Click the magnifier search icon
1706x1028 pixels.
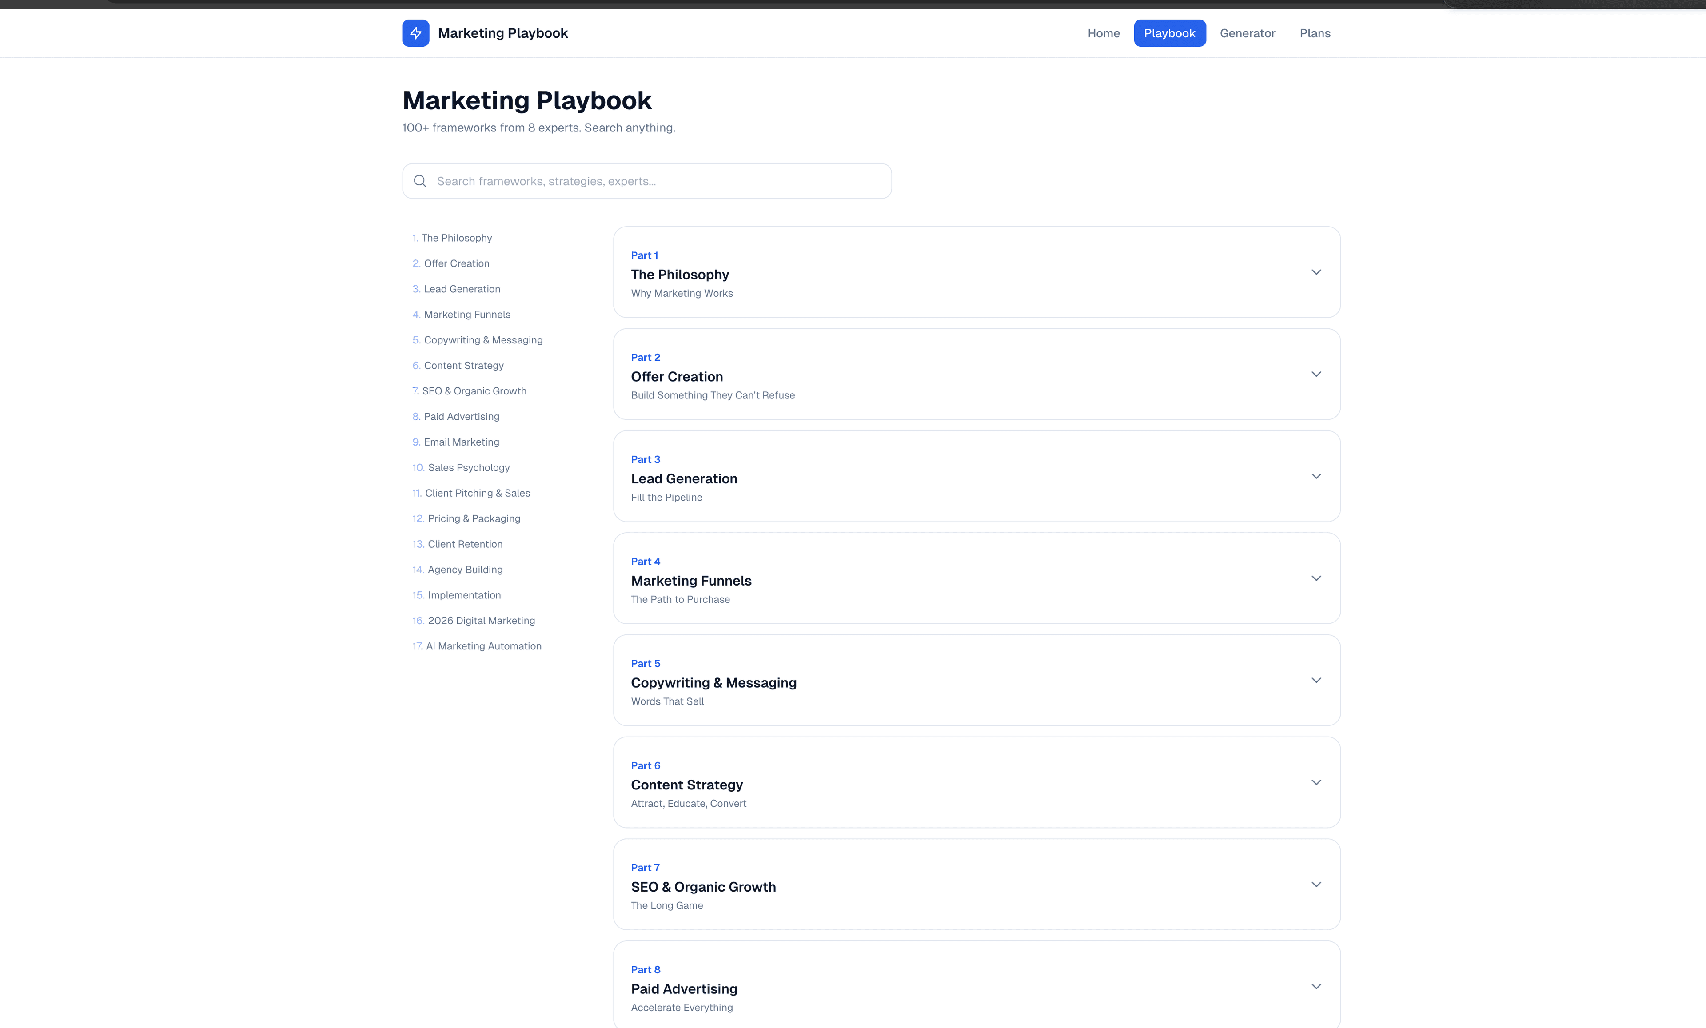(420, 181)
